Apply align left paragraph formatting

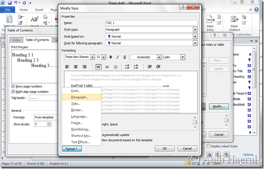tap(67, 67)
